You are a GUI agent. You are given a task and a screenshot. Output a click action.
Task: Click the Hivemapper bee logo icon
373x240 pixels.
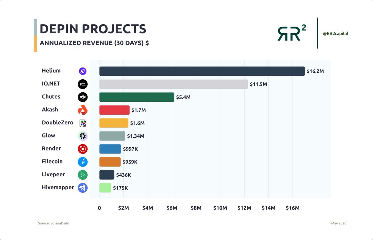pos(83,188)
